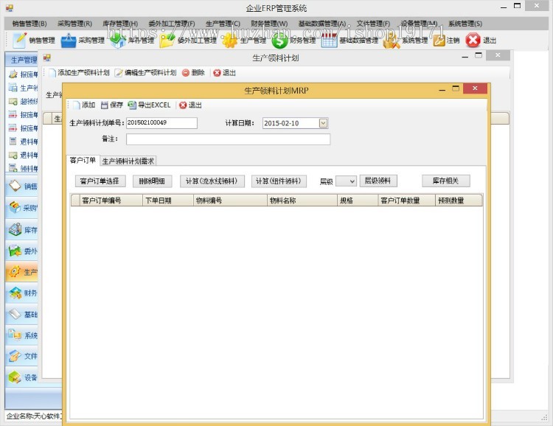Select 库存 section in left sidebar
Viewport: 553px width, 426px height.
pos(22,229)
